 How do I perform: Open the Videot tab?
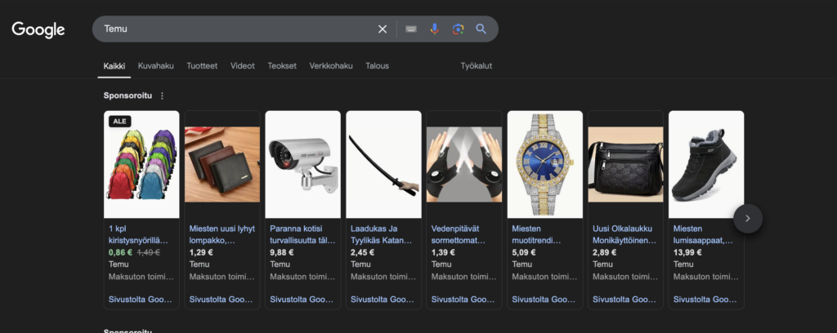[x=243, y=66]
